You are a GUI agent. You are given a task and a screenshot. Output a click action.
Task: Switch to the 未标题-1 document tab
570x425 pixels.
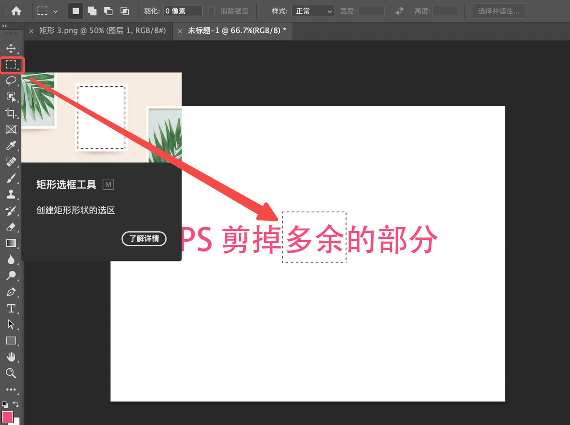click(x=237, y=31)
